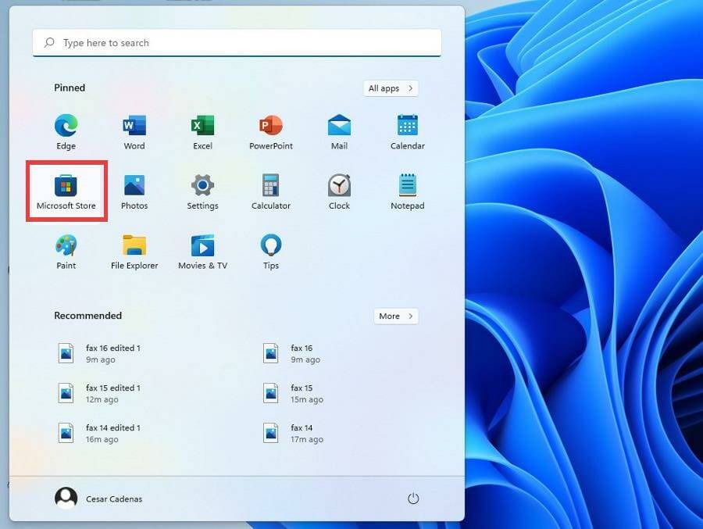The width and height of the screenshot is (703, 529).
Task: Open recommended file fax 14 edited 1
Action: [x=99, y=434]
